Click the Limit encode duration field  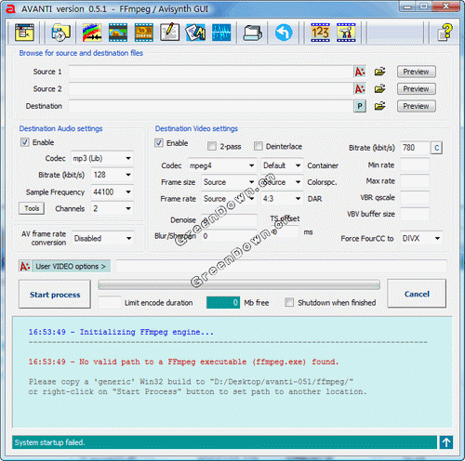[110, 302]
